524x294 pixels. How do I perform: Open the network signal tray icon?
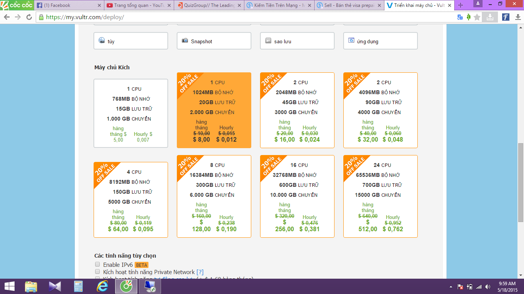[478, 287]
